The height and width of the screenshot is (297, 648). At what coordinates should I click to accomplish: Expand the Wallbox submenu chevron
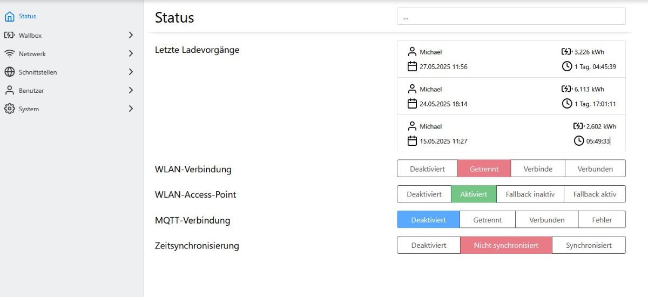[x=131, y=35]
